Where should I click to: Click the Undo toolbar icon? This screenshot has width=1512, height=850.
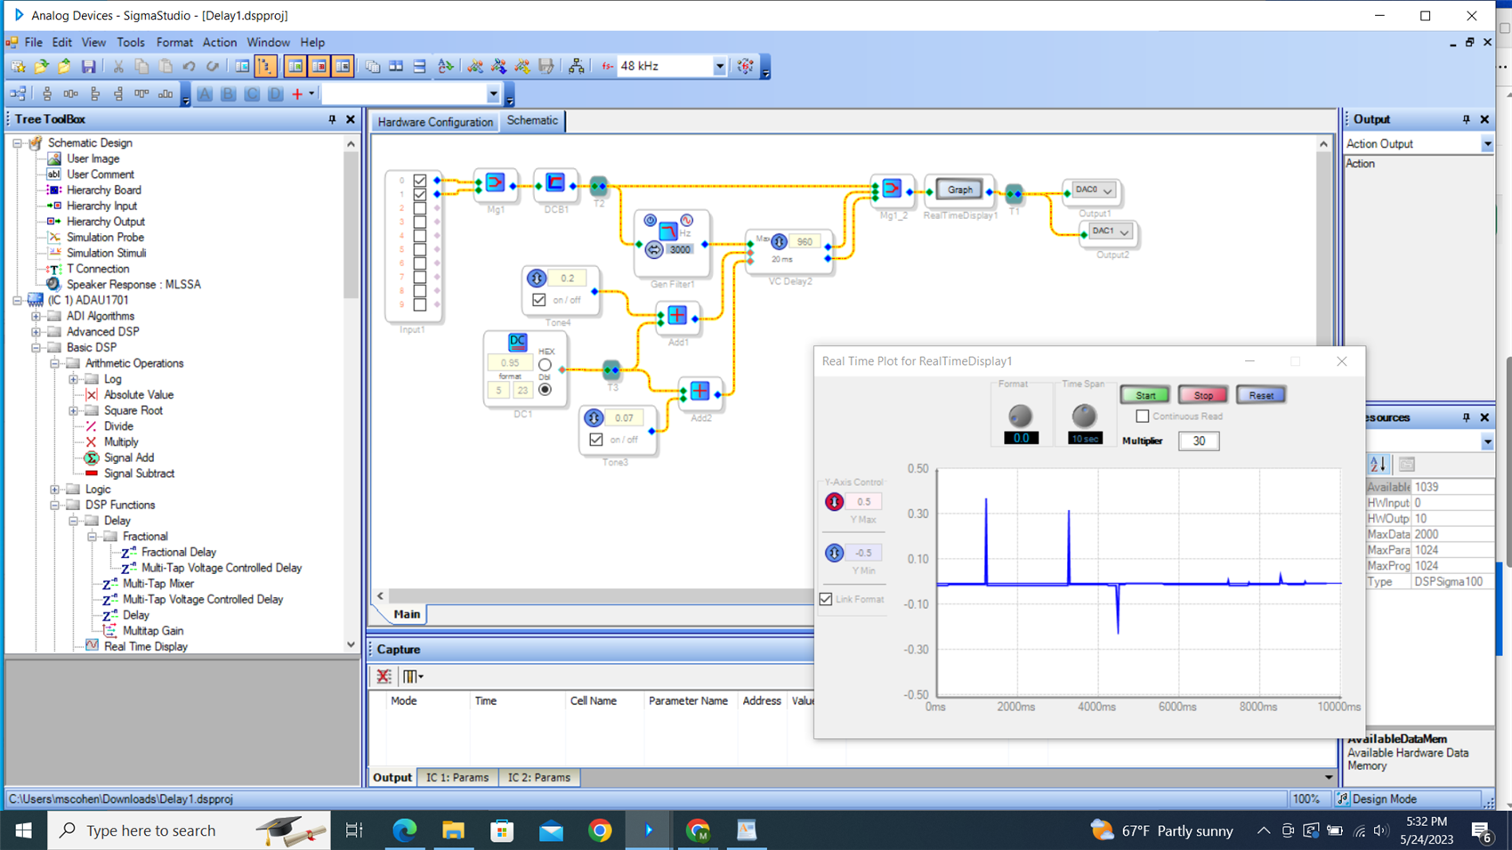tap(189, 67)
